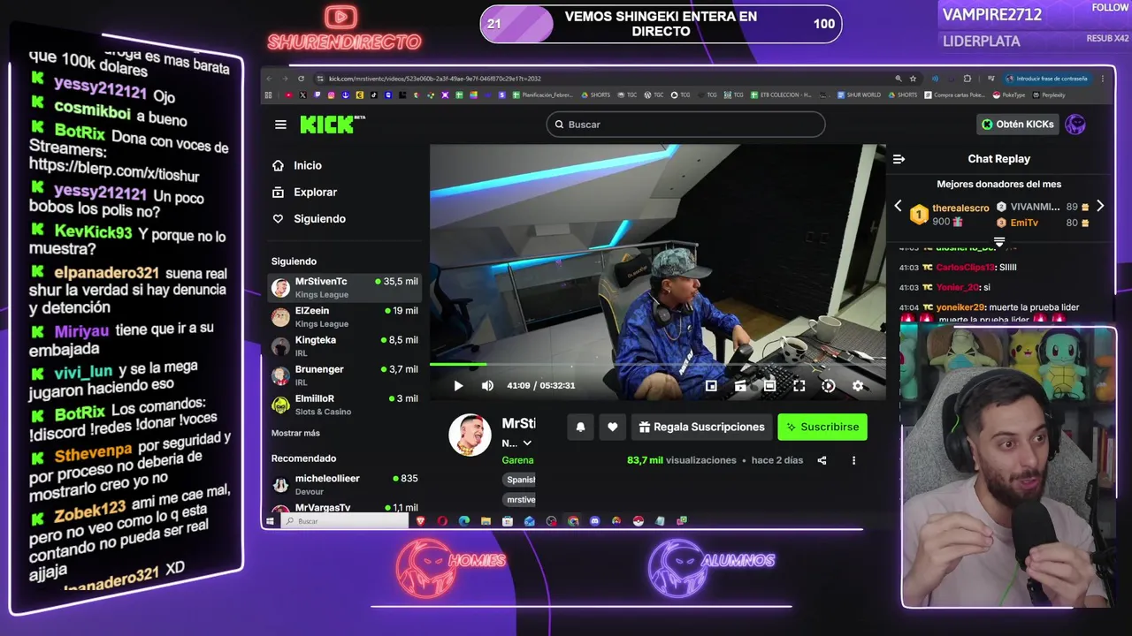Click the playback speed icon

point(828,385)
